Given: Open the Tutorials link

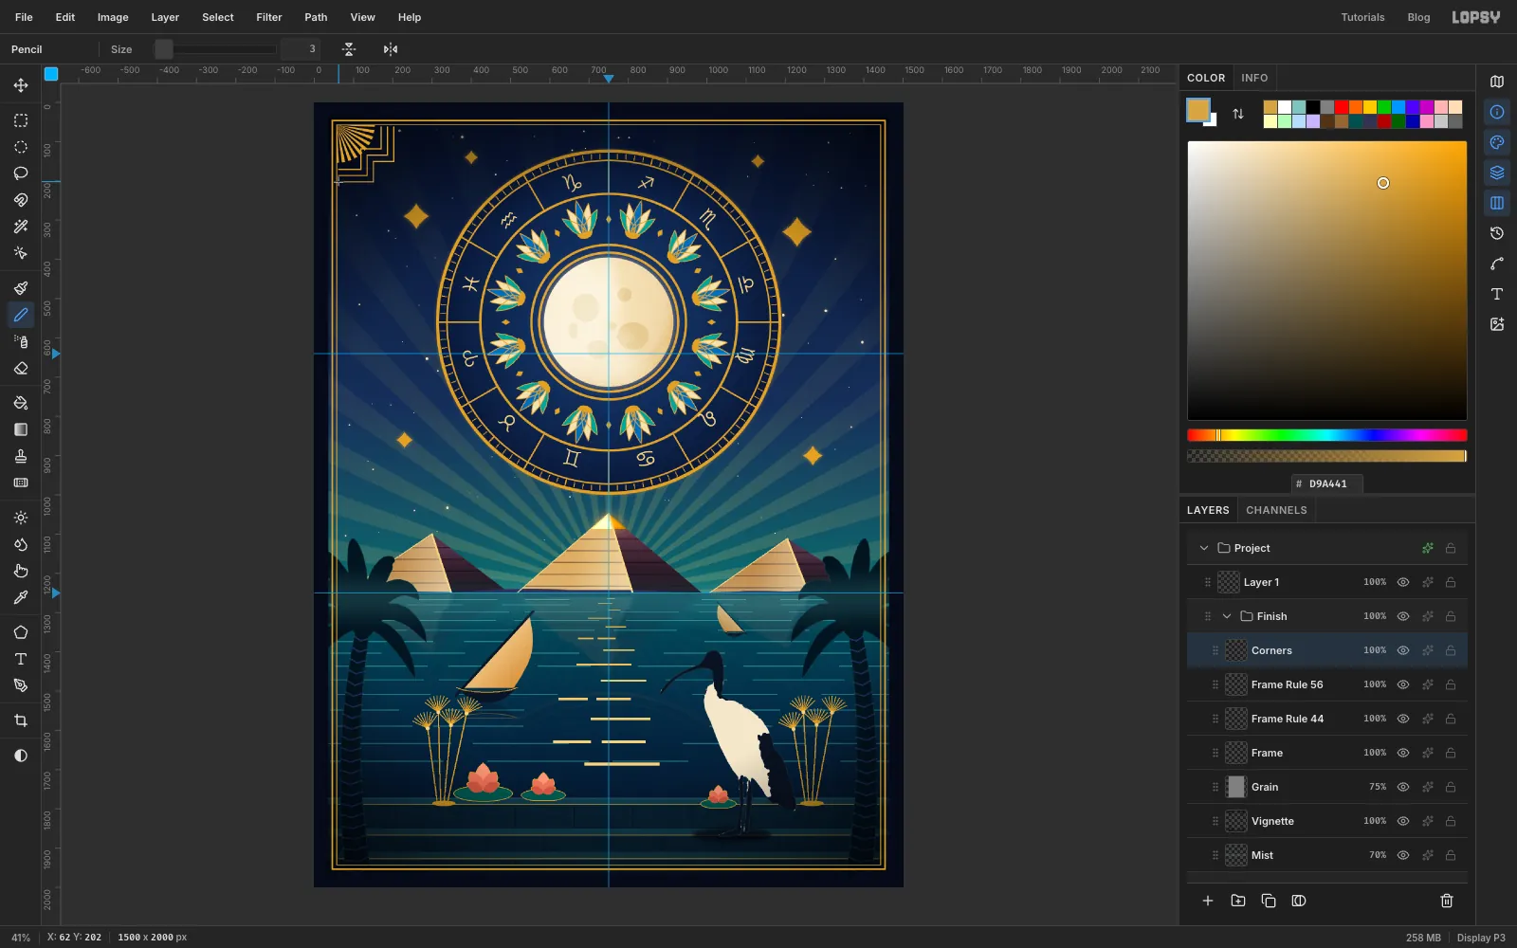Looking at the screenshot, I should click(1362, 17).
